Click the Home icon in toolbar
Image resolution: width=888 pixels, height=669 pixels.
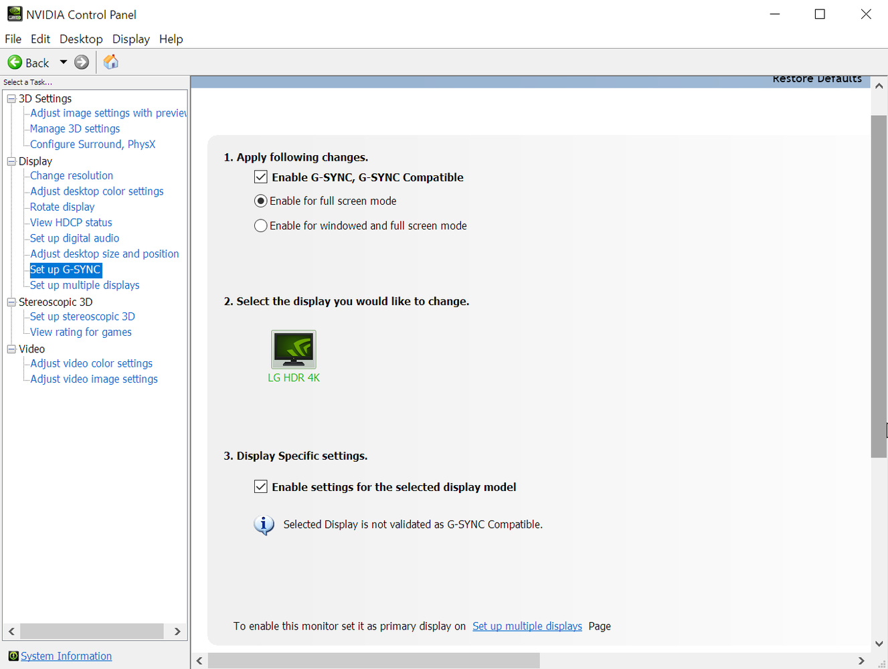click(x=111, y=62)
